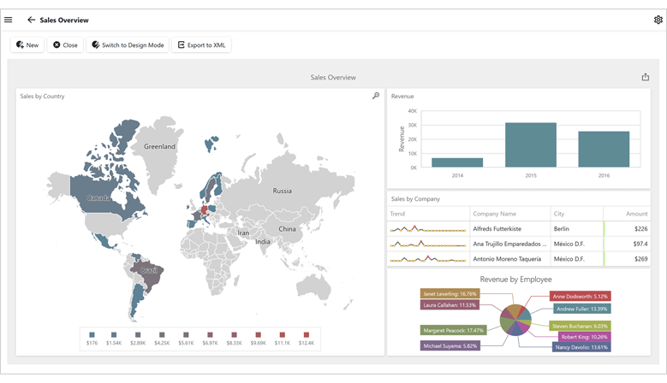Select the 2014 revenue bar
Image resolution: width=667 pixels, height=383 pixels.
[x=457, y=162]
